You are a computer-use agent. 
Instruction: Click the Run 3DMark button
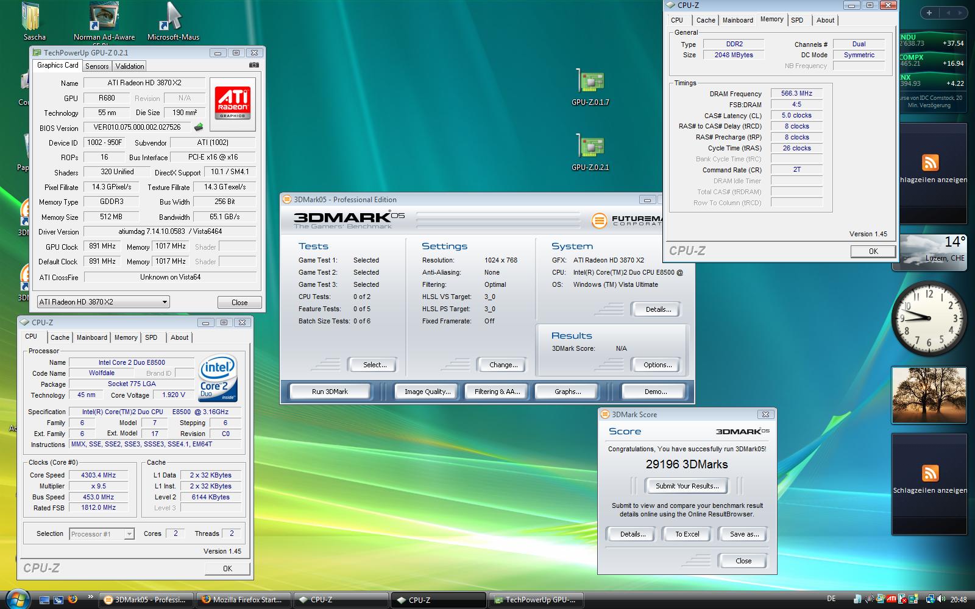(330, 392)
